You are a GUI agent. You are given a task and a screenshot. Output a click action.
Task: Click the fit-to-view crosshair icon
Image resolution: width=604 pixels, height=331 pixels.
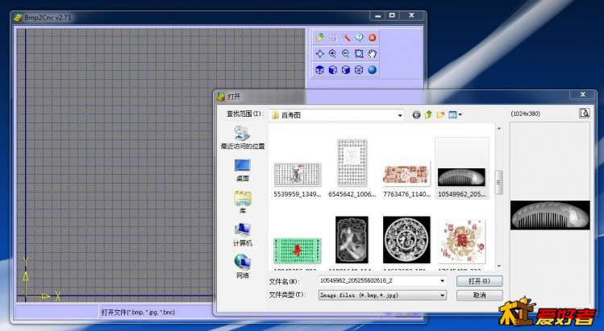[x=320, y=54]
